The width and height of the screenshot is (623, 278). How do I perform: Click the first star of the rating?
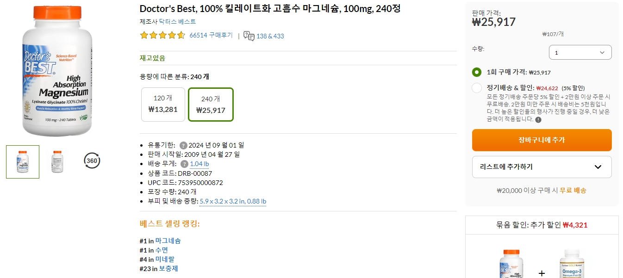[144, 35]
